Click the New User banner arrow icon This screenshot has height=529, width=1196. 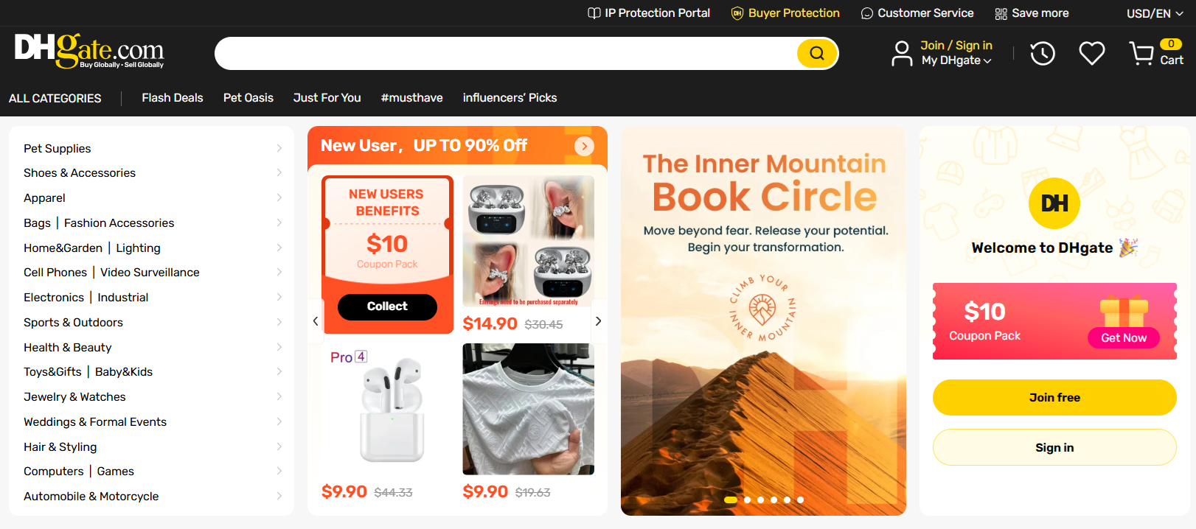[x=584, y=146]
